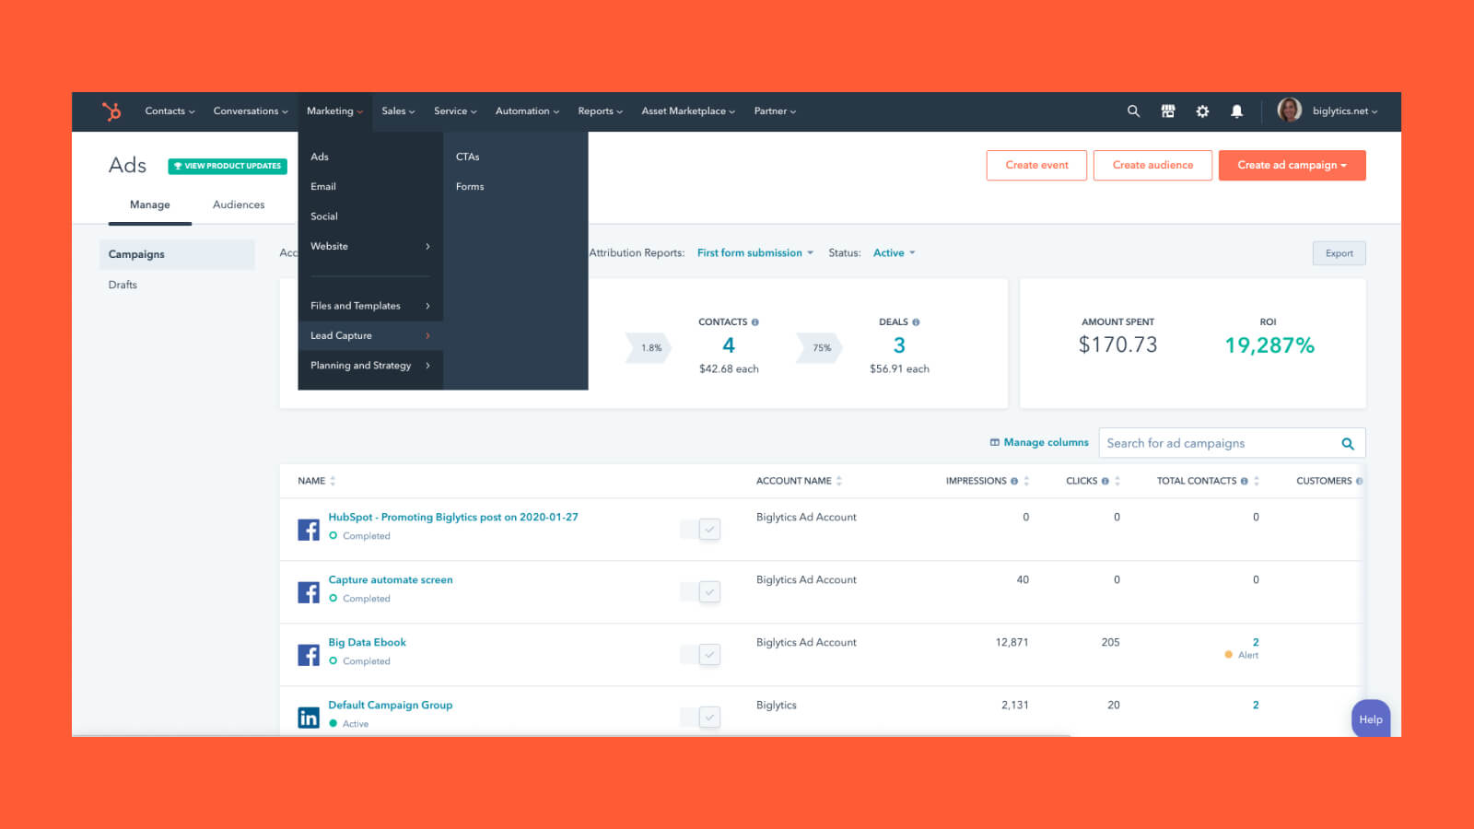
Task: Toggle the Capture automate screen campaign switch
Action: pyautogui.click(x=700, y=592)
